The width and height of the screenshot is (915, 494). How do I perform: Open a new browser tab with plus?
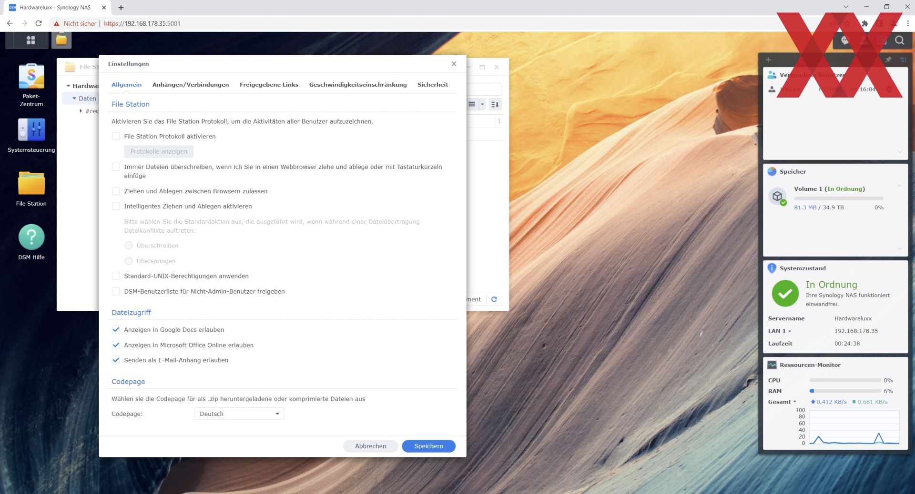coord(121,8)
